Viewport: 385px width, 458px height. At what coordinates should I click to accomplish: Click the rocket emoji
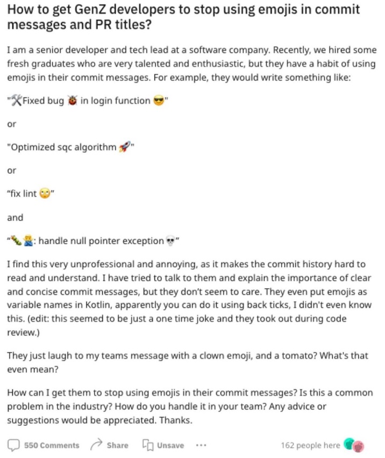[125, 148]
